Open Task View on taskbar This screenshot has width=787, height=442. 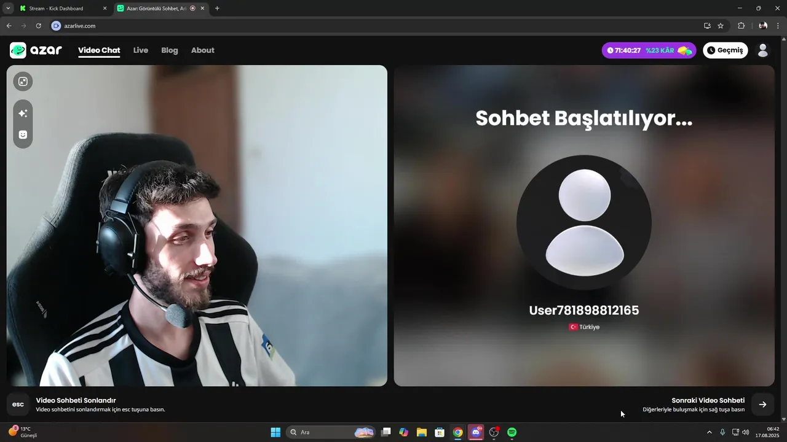(x=386, y=432)
